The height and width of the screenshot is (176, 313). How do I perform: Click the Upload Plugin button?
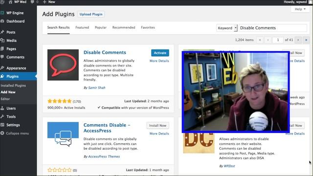point(91,14)
